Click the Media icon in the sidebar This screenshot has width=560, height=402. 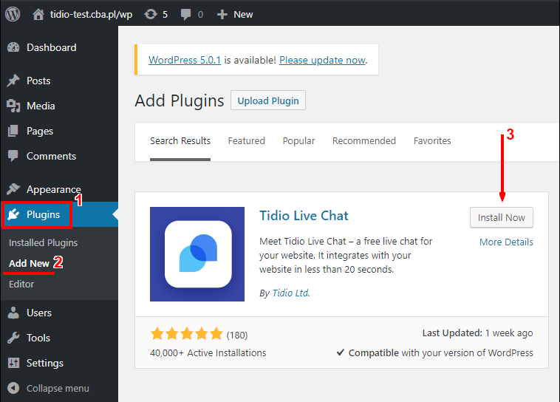point(13,106)
